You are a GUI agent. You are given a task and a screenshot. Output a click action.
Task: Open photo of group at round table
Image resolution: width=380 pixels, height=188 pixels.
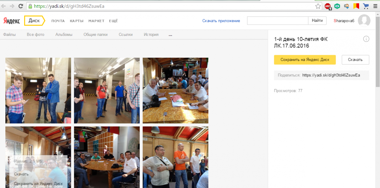coord(107,157)
